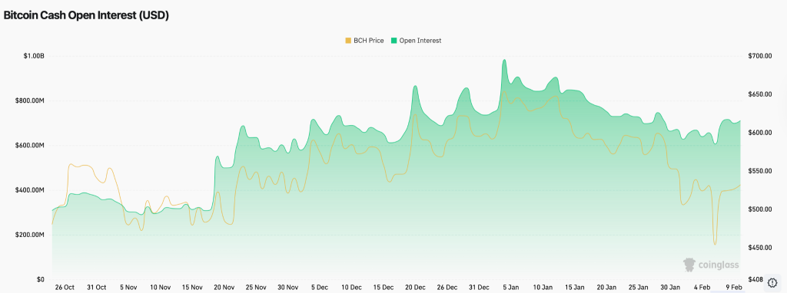787x293 pixels.
Task: Click the 5 Nov date label
Action: (x=128, y=288)
